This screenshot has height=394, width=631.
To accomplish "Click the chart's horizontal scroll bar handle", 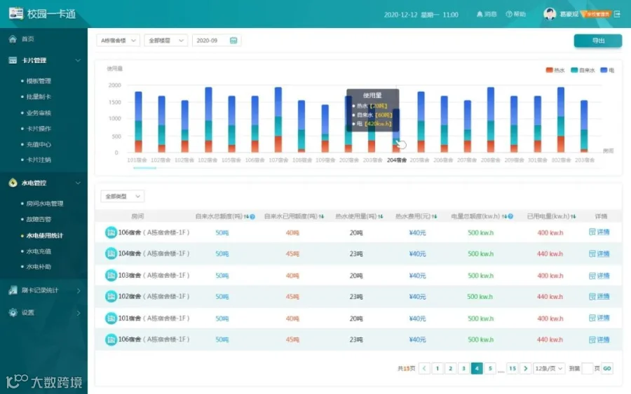I will [x=144, y=168].
